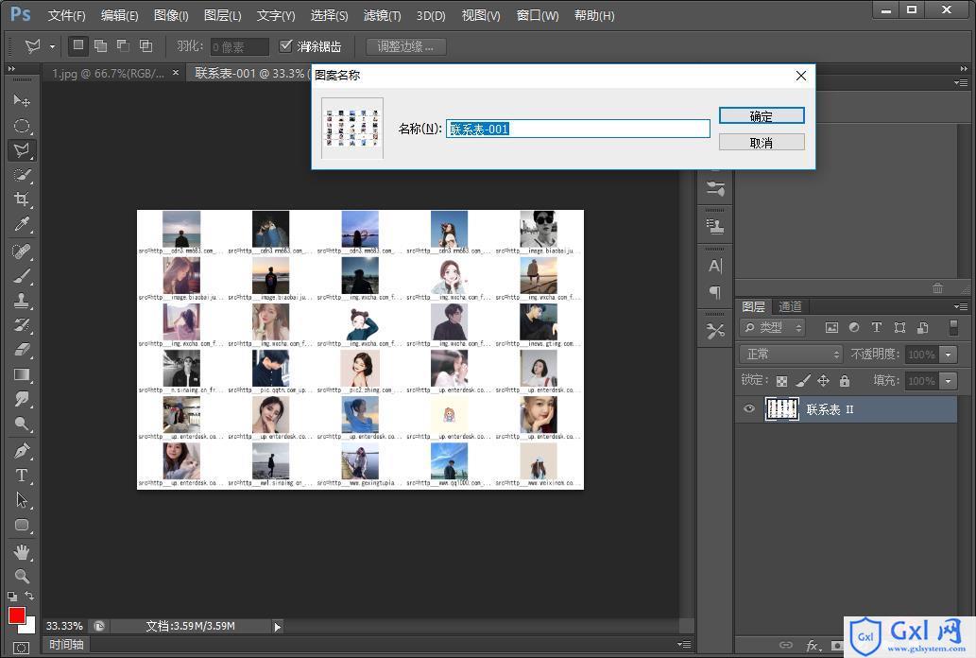Open the lasso tool preset picker arrow
976x658 pixels.
point(52,46)
